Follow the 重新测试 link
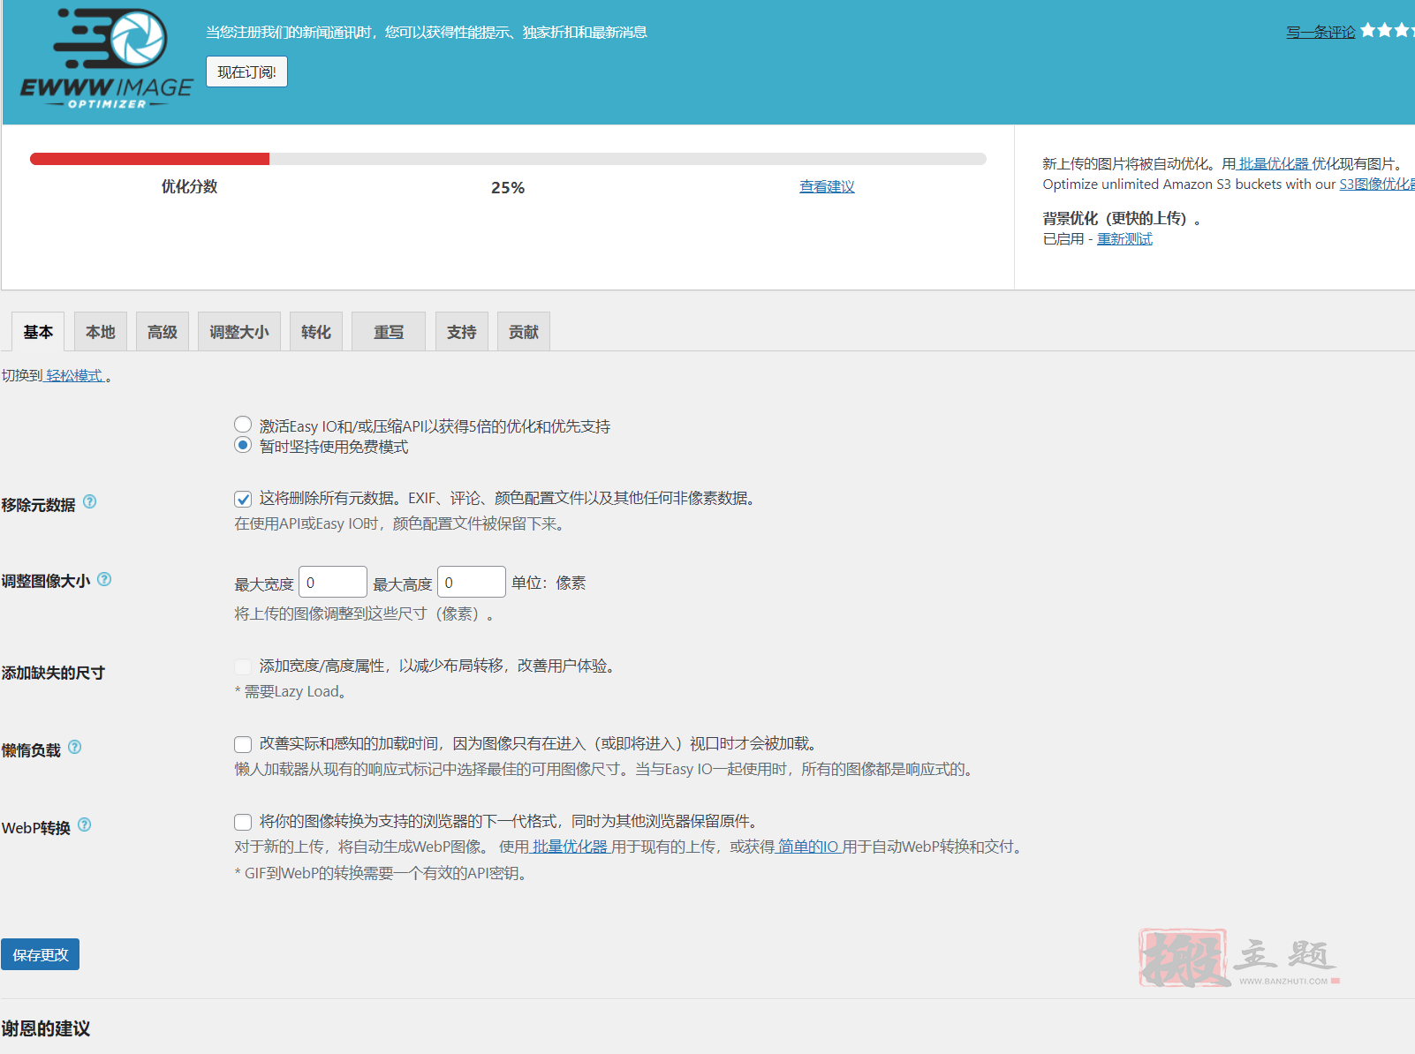The width and height of the screenshot is (1415, 1054). coord(1124,238)
